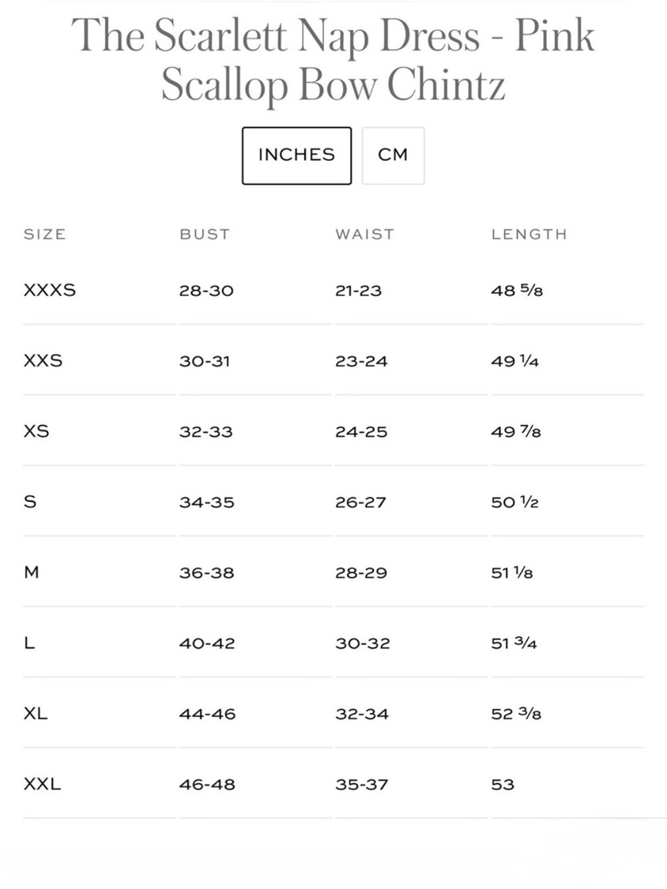Click bust measurement 44-46 for XL
Screen dimensions: 667x889
207,714
